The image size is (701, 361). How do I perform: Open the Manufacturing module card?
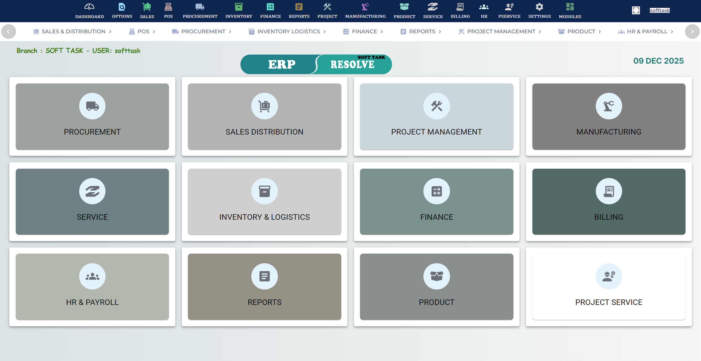tap(609, 117)
